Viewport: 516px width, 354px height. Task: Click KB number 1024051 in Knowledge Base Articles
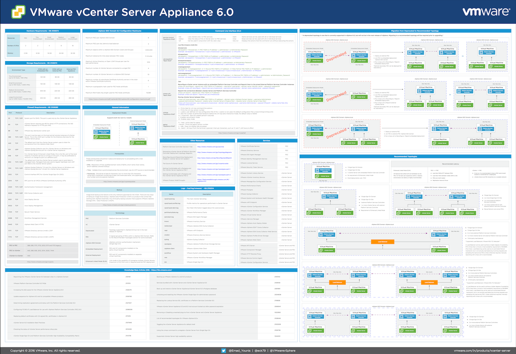pos(277,336)
